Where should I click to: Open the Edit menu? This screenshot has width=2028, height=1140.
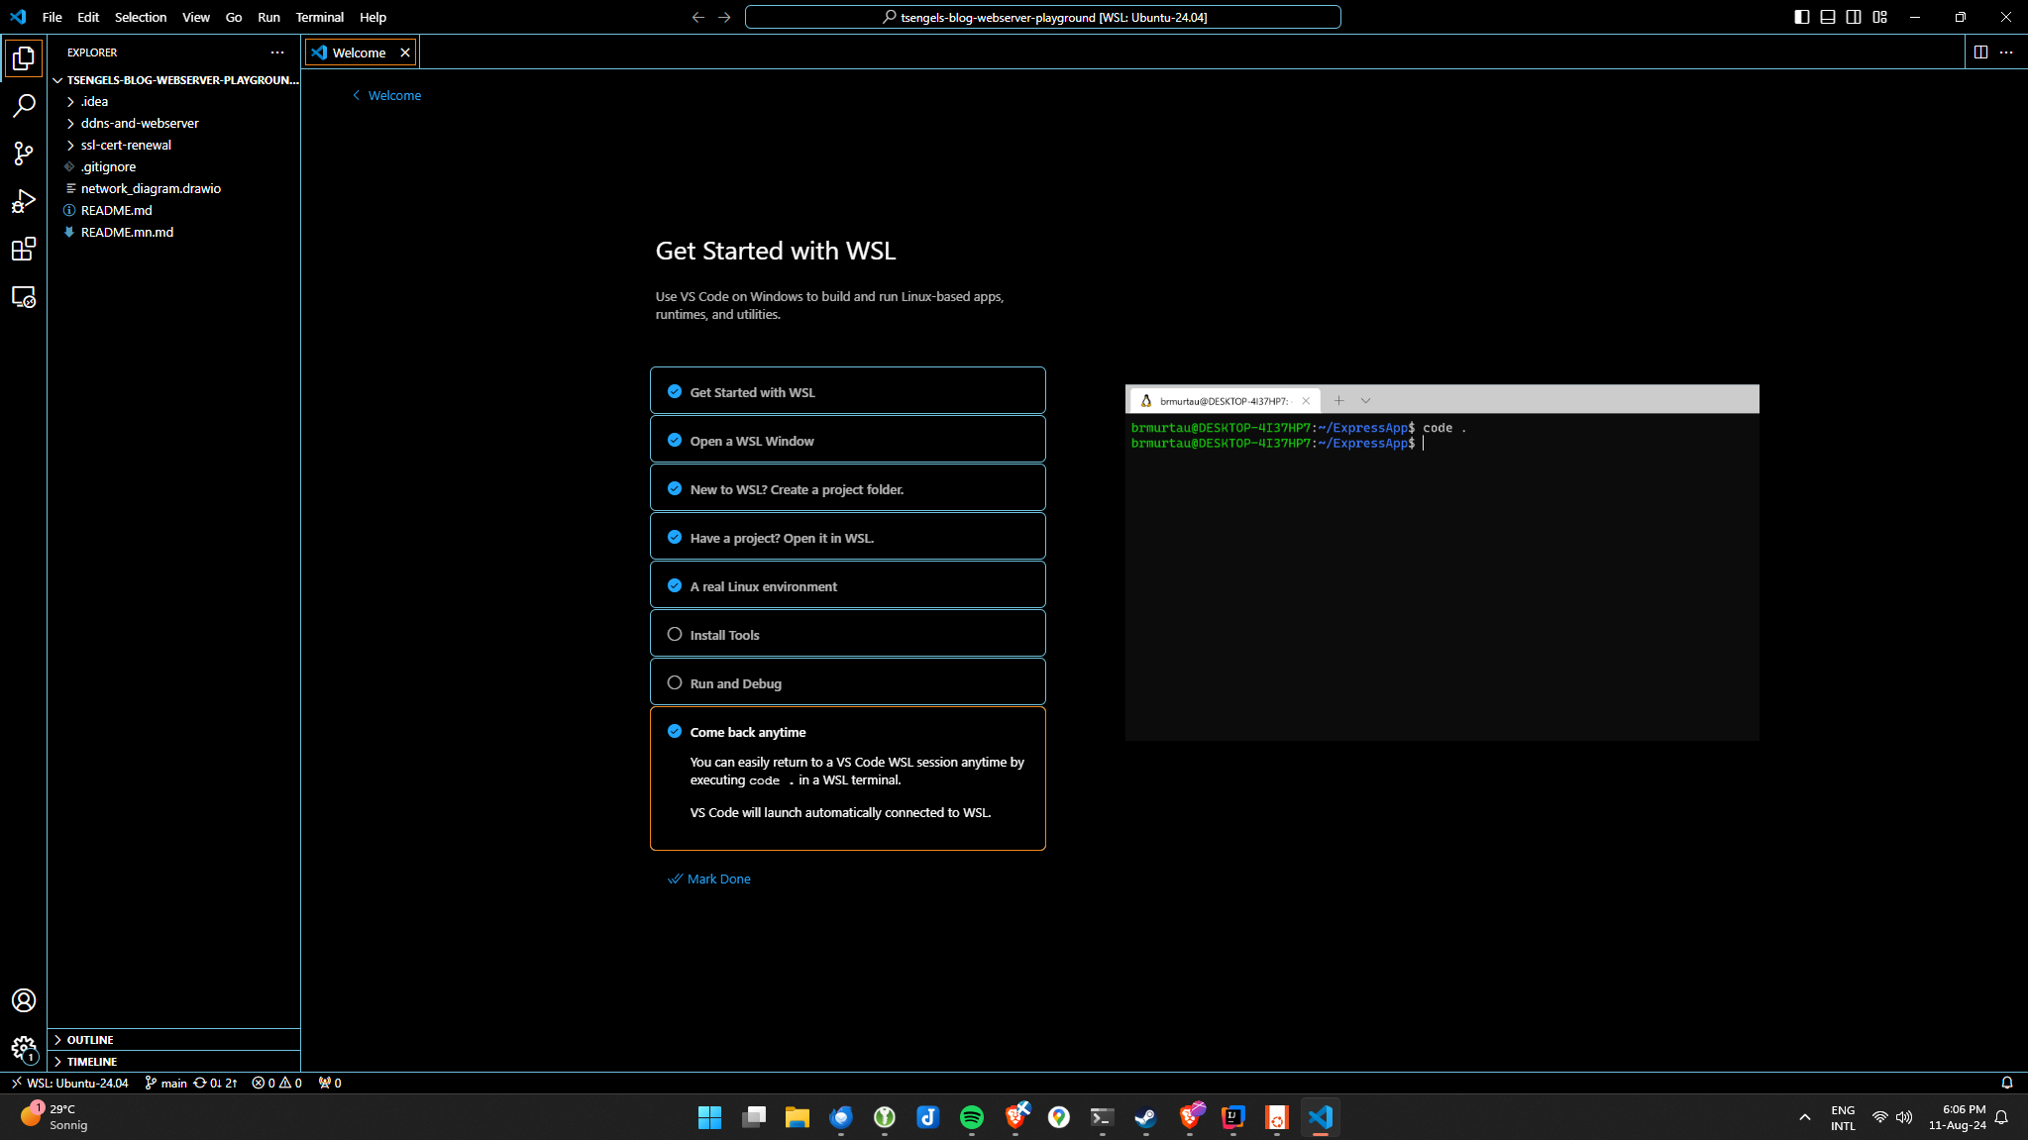(88, 17)
